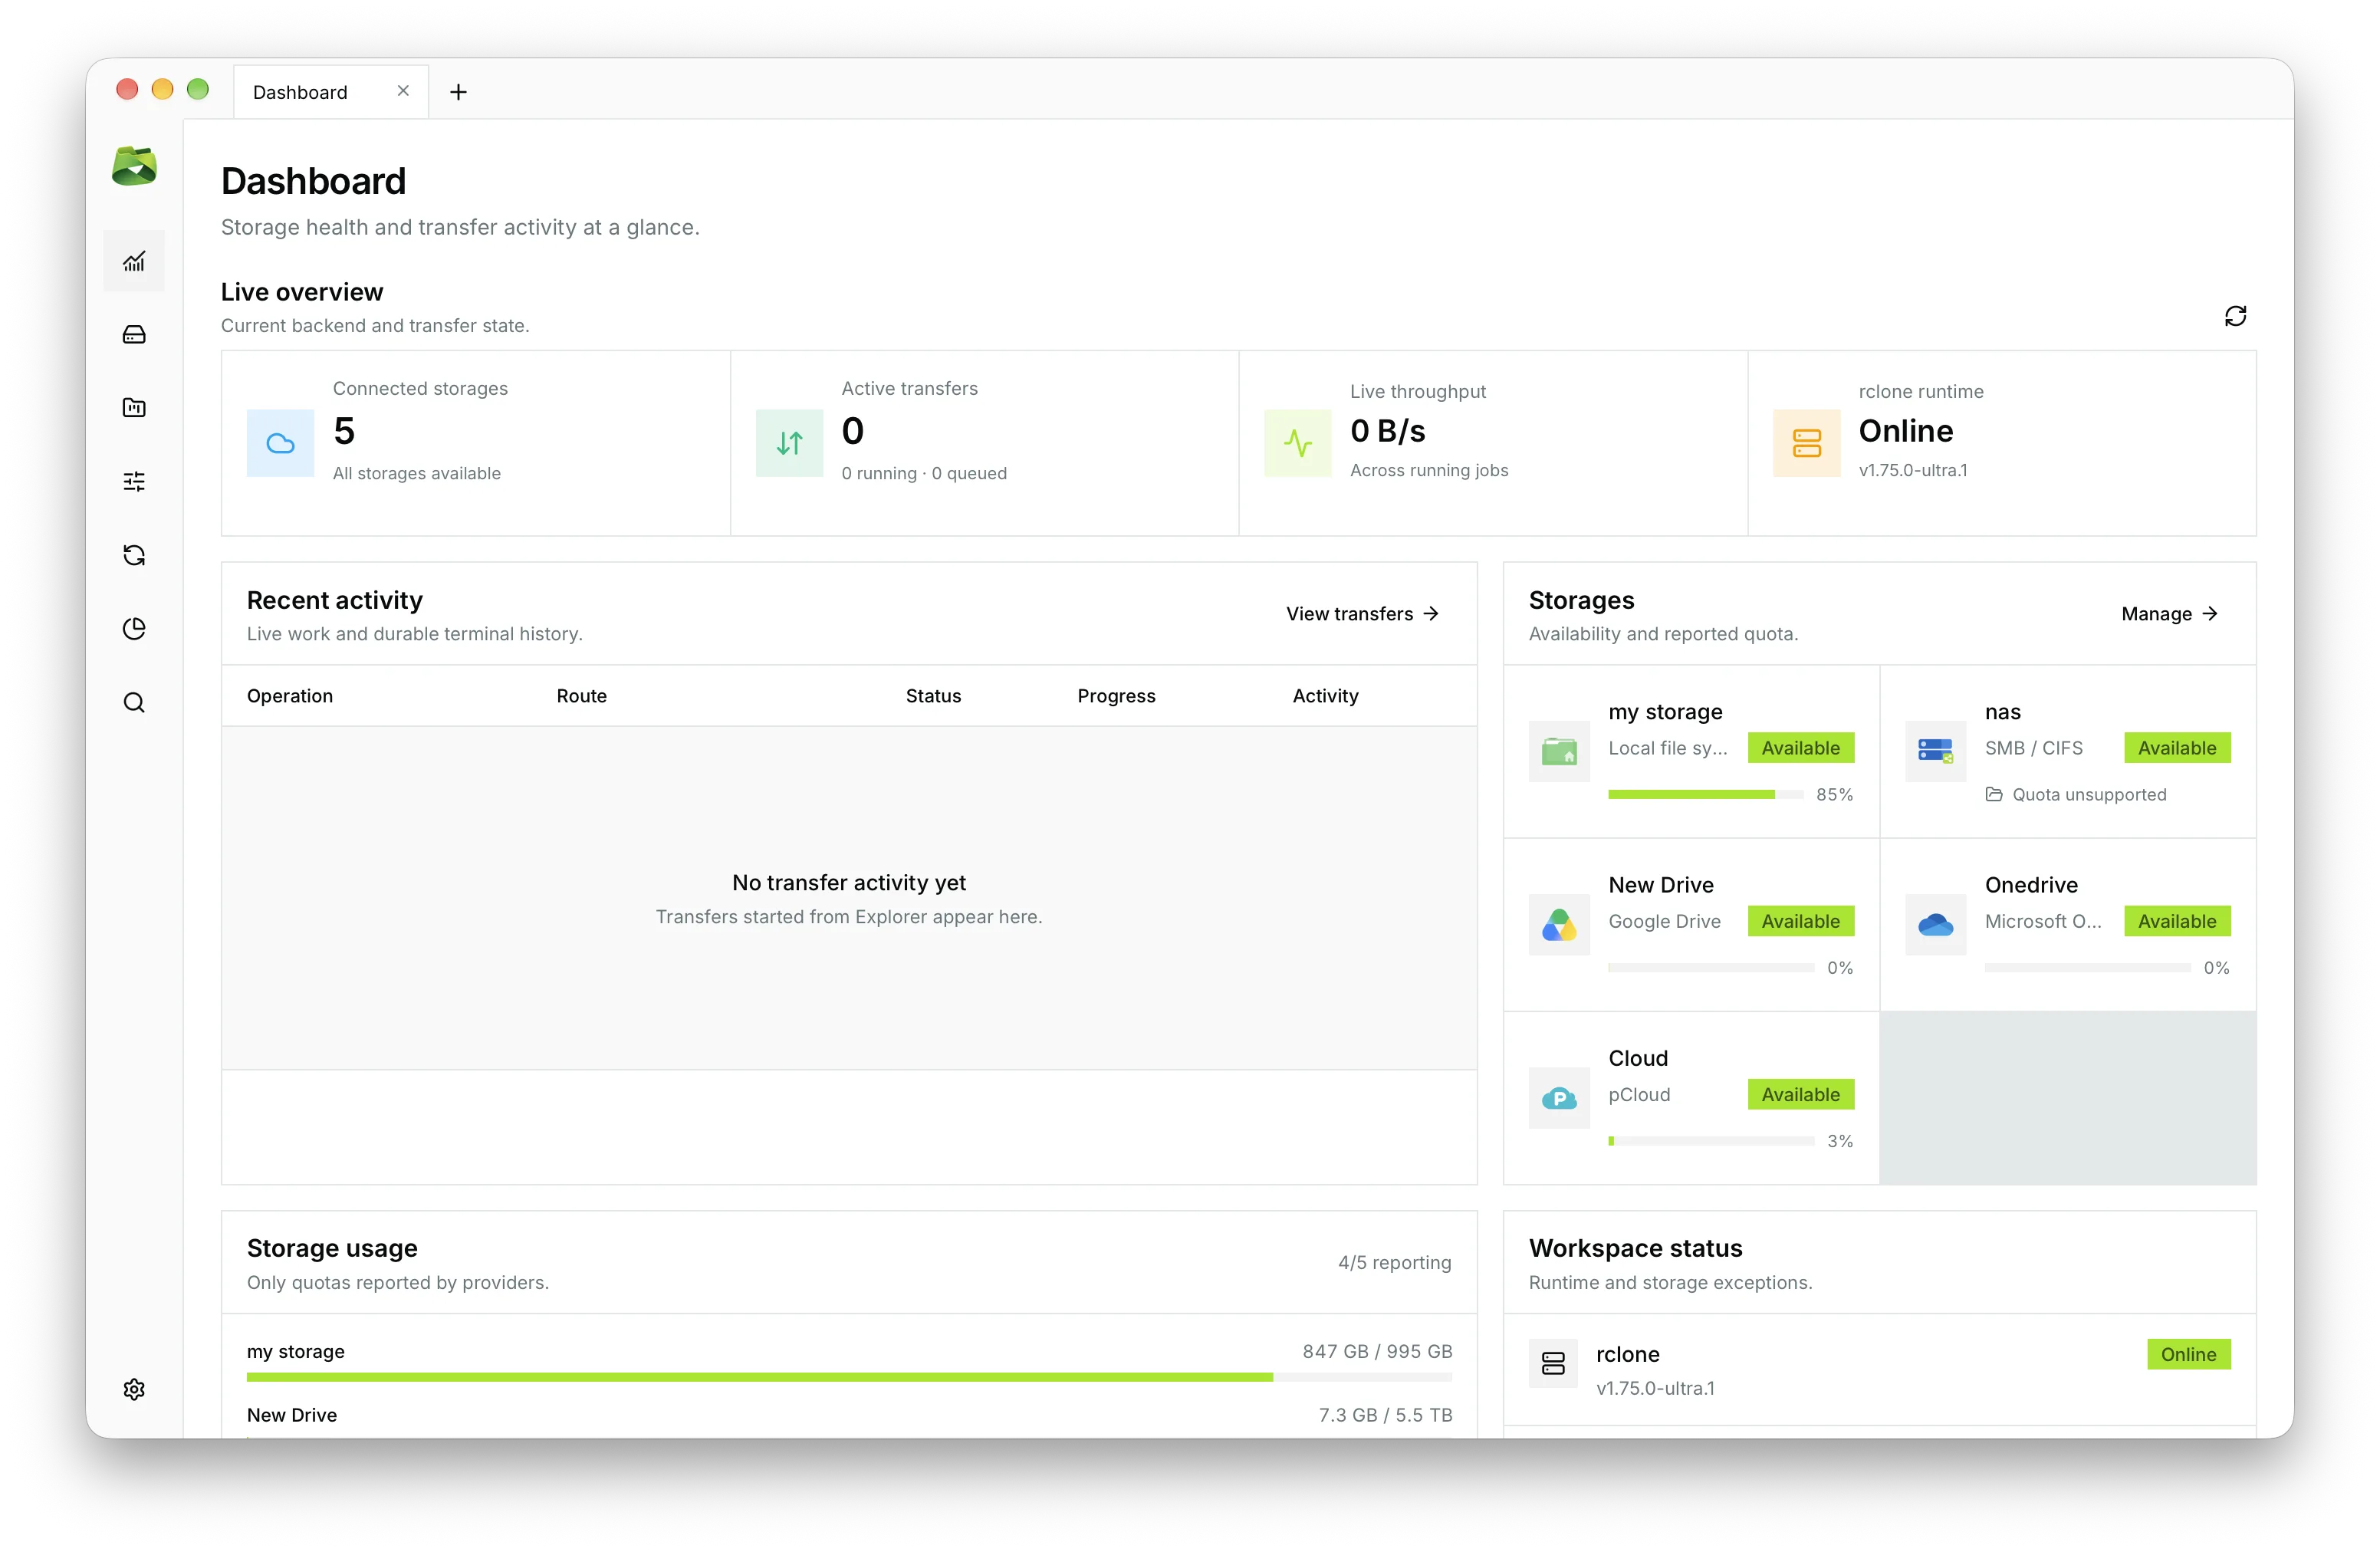
Task: Click the Route column header
Action: pyautogui.click(x=581, y=696)
